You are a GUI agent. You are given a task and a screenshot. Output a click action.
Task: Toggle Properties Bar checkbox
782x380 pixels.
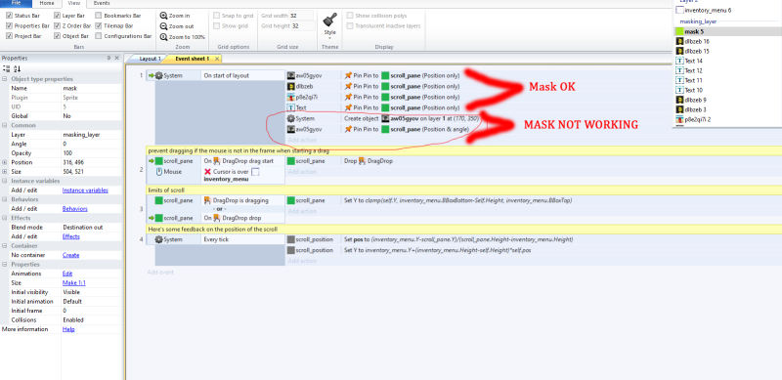pos(10,26)
